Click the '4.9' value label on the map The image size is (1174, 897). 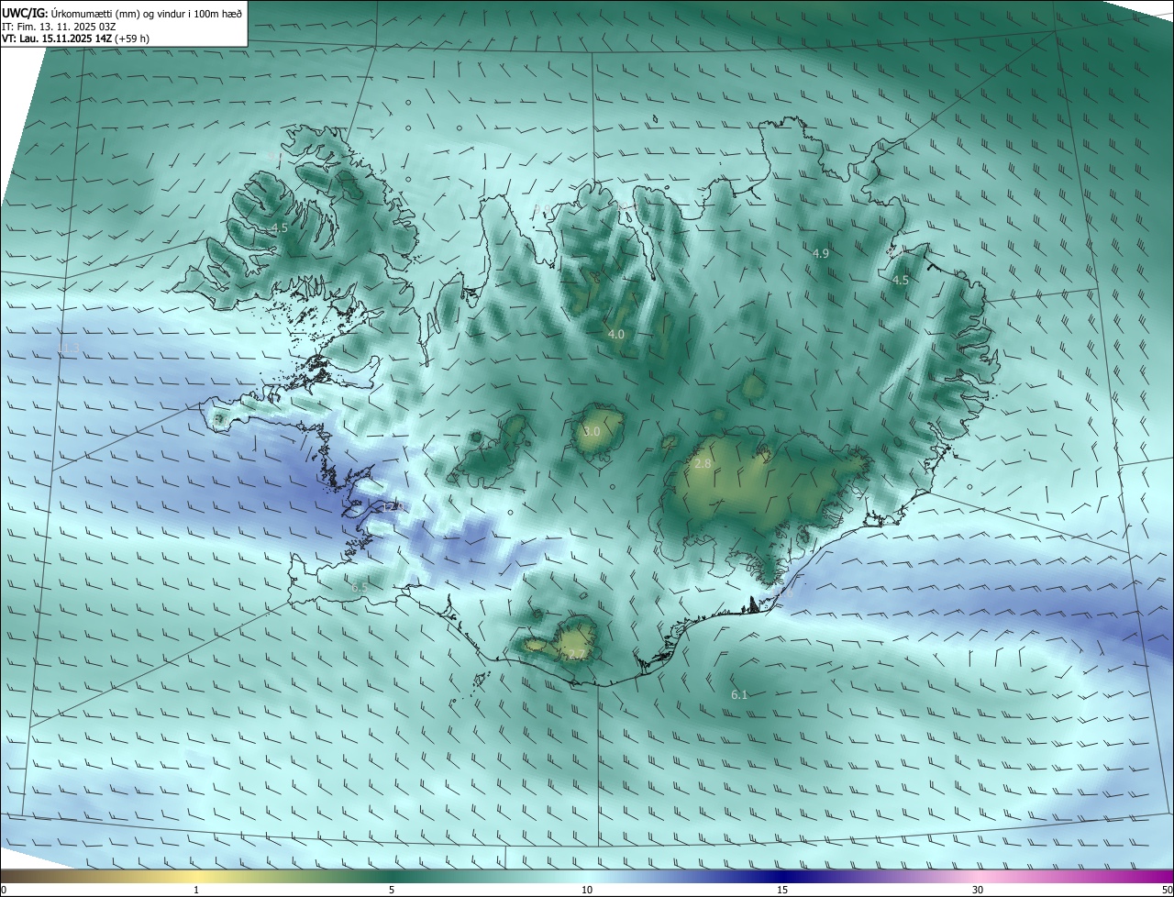coord(821,253)
